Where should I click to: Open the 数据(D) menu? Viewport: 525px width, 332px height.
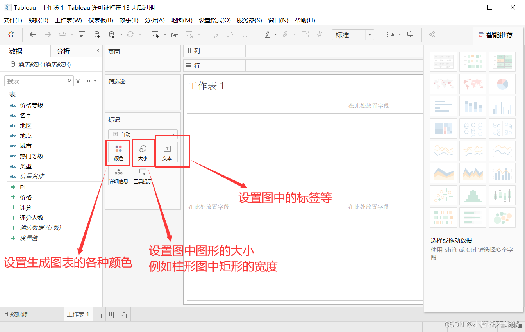click(38, 20)
